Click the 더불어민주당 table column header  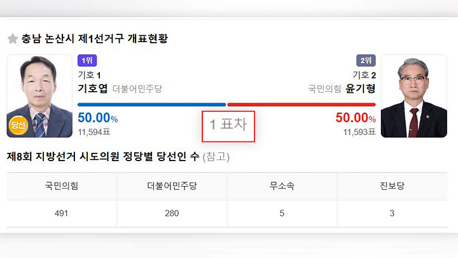click(172, 186)
